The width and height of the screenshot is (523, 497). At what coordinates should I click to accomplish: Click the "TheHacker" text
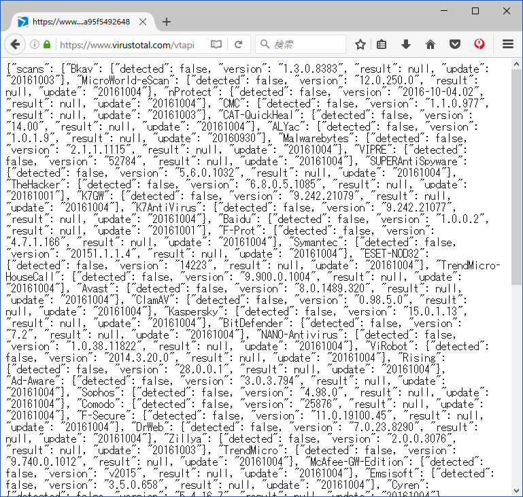35,185
